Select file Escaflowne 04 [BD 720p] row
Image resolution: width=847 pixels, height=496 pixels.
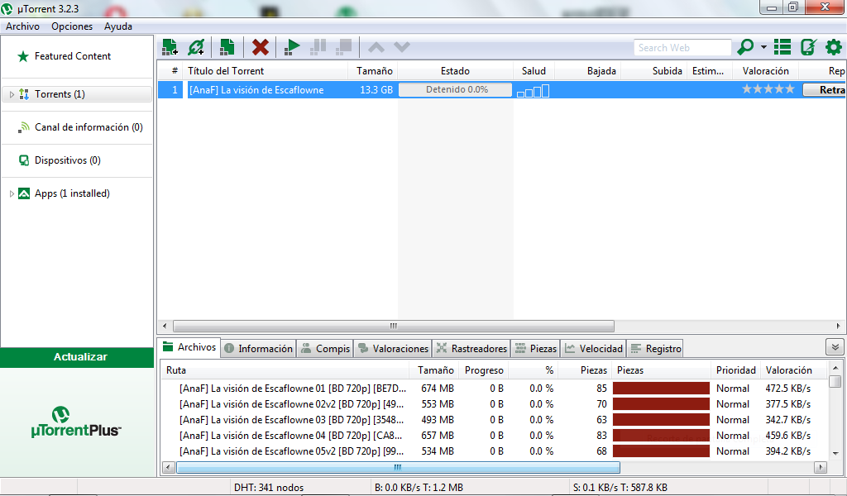[494, 436]
